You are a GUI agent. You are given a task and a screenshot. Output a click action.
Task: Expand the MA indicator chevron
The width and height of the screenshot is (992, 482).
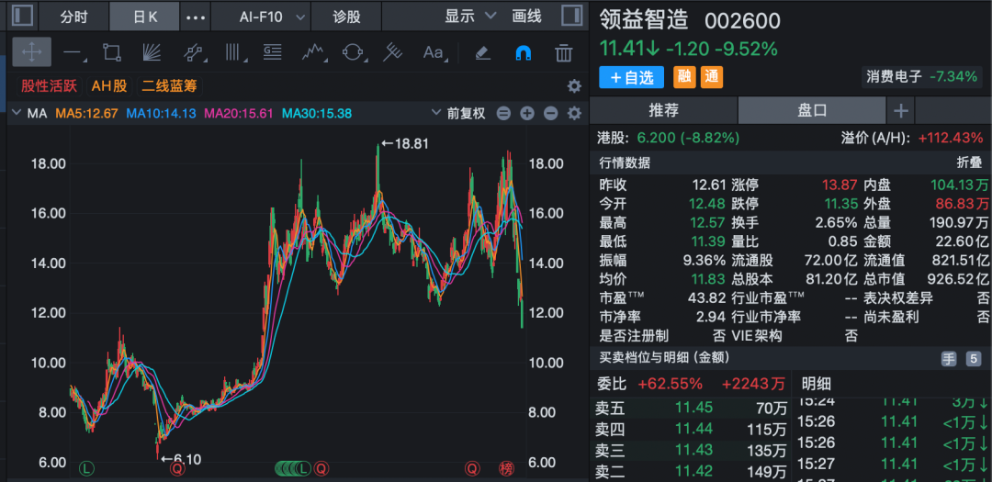pyautogui.click(x=17, y=114)
